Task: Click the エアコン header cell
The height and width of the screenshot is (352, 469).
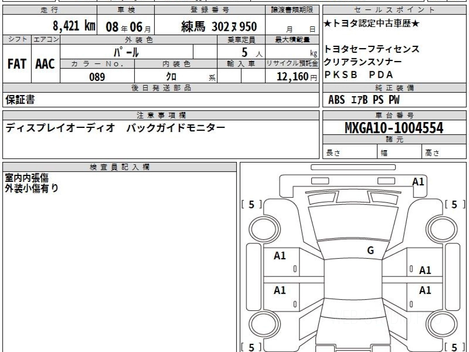Action: pos(46,40)
